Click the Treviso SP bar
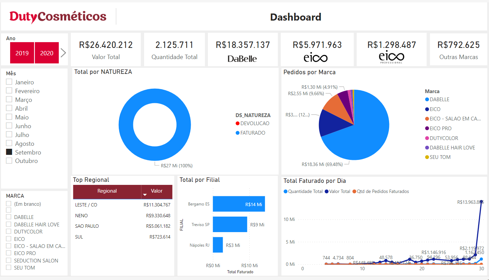The height and width of the screenshot is (280, 489). pos(230,224)
